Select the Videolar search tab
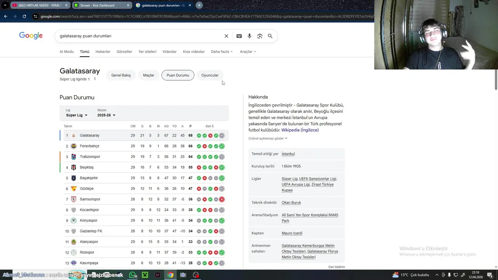This screenshot has height=280, width=498. pos(170,52)
